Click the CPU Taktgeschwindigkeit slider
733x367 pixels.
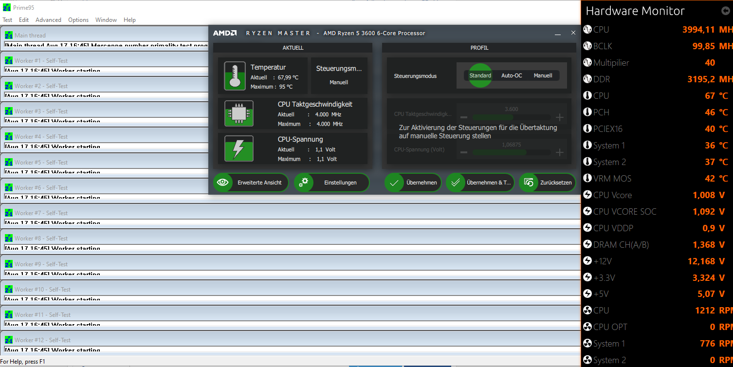click(x=512, y=117)
